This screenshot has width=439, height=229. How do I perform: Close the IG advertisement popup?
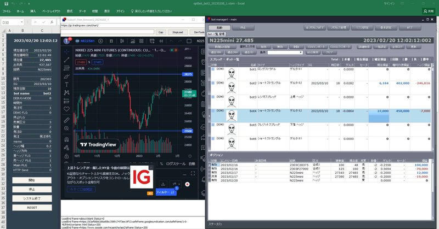point(151,168)
